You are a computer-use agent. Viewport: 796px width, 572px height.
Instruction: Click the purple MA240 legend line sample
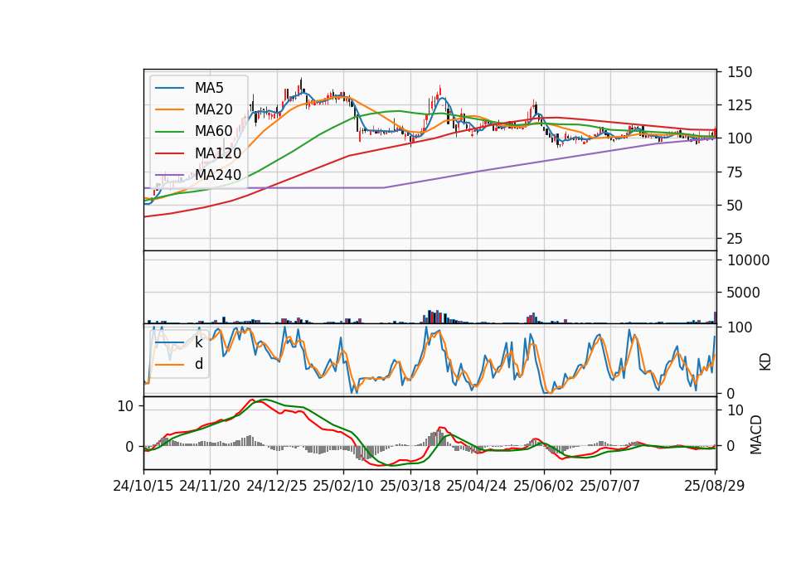169,175
